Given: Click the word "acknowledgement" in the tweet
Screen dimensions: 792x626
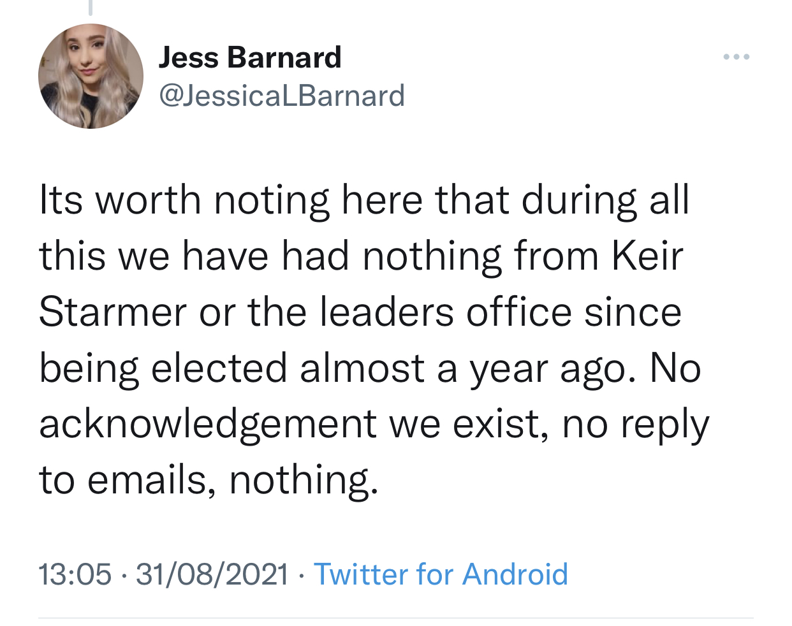Looking at the screenshot, I should [x=208, y=425].
